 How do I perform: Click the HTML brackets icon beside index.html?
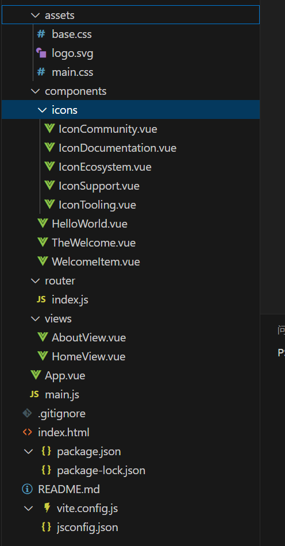pyautogui.click(x=27, y=432)
